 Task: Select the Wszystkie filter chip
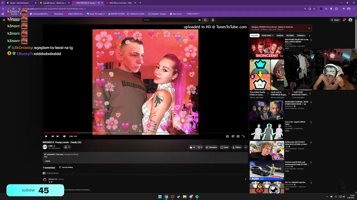pyautogui.click(x=254, y=36)
